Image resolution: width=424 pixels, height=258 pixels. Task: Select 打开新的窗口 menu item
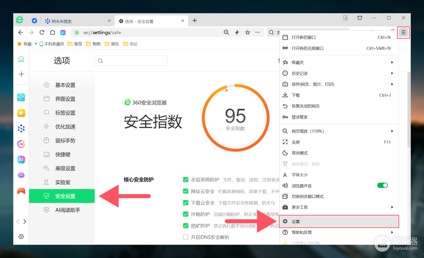[339, 37]
